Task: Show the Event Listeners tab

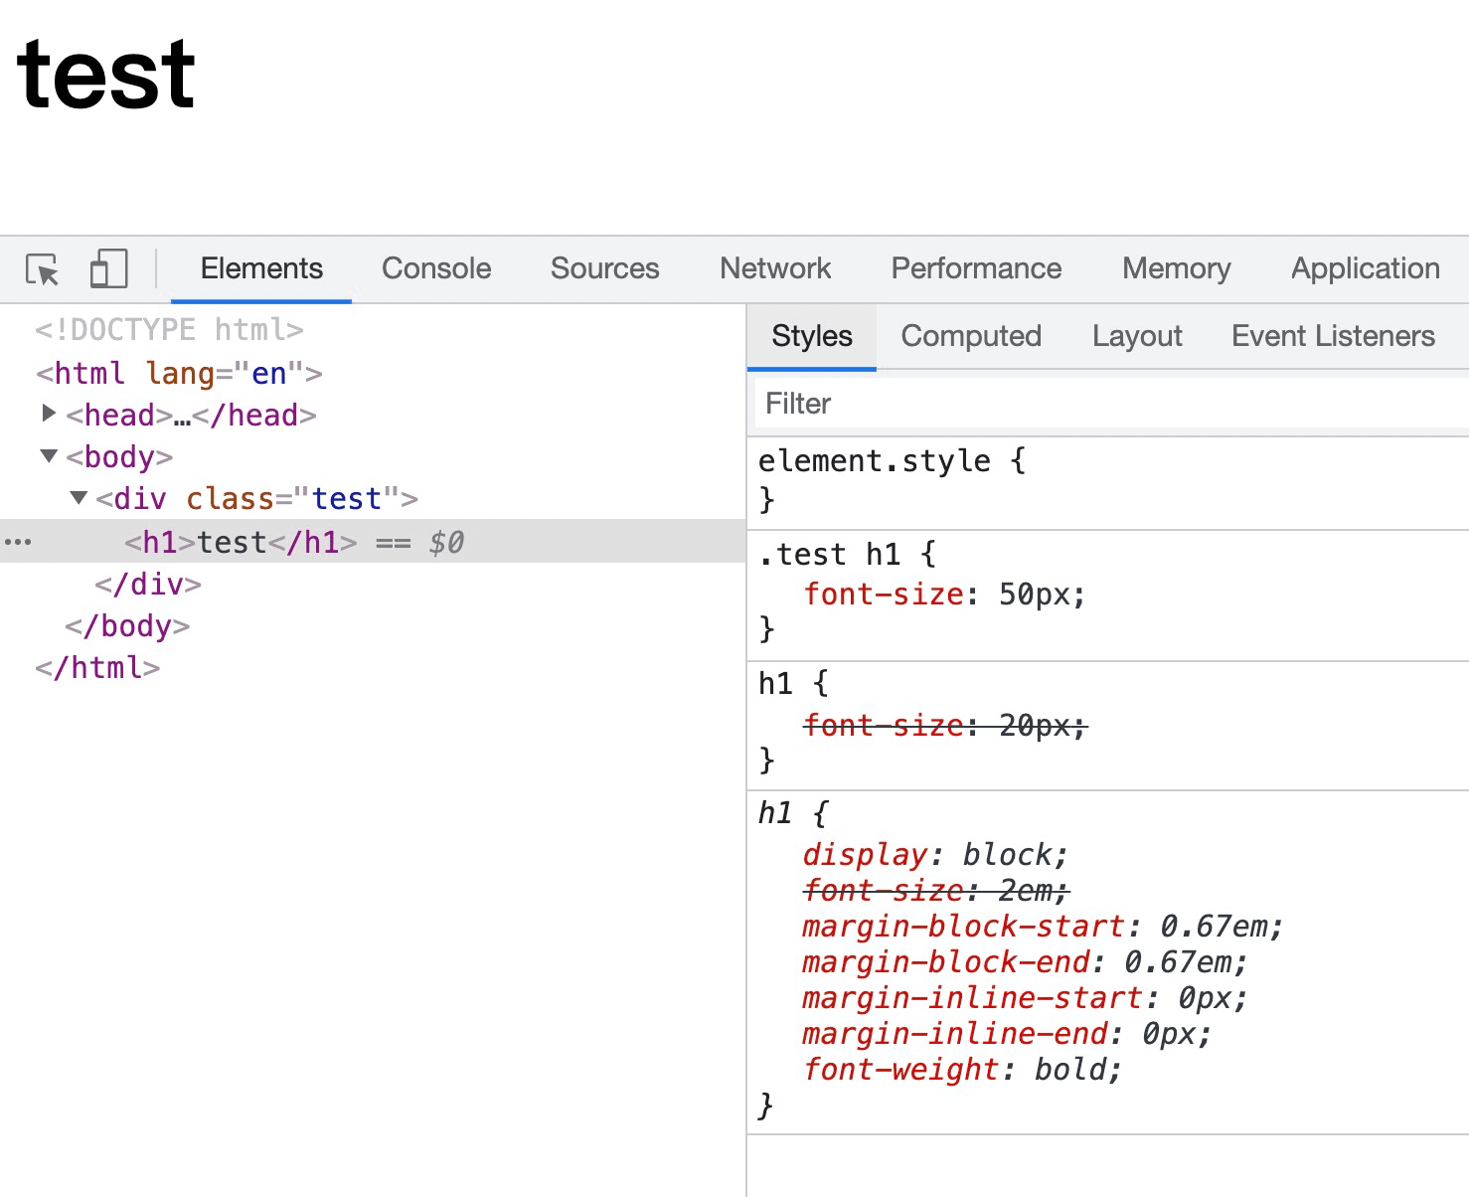Action: [1332, 336]
